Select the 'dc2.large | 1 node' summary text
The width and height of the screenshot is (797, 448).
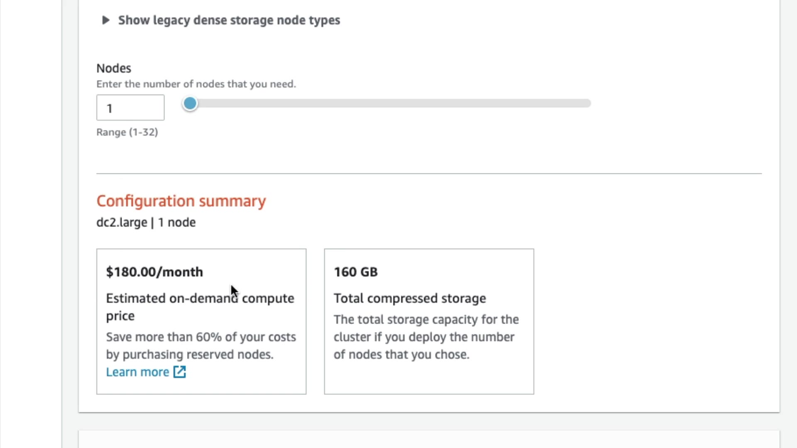point(146,222)
